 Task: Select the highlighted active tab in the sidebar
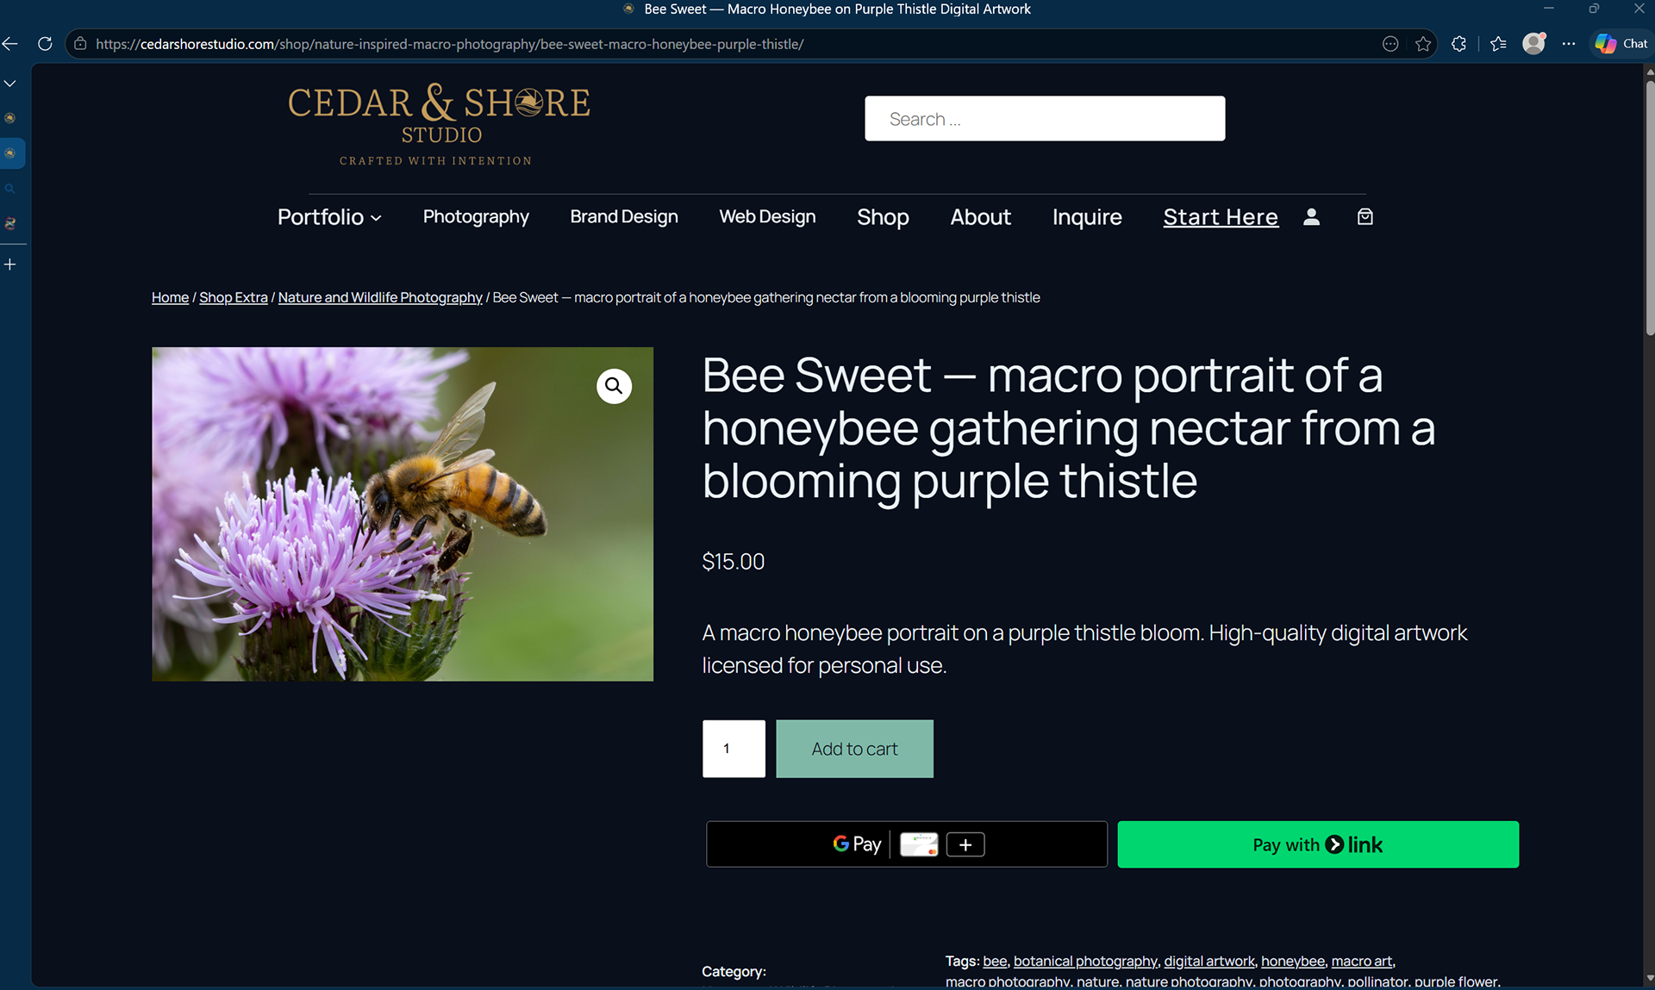point(12,153)
